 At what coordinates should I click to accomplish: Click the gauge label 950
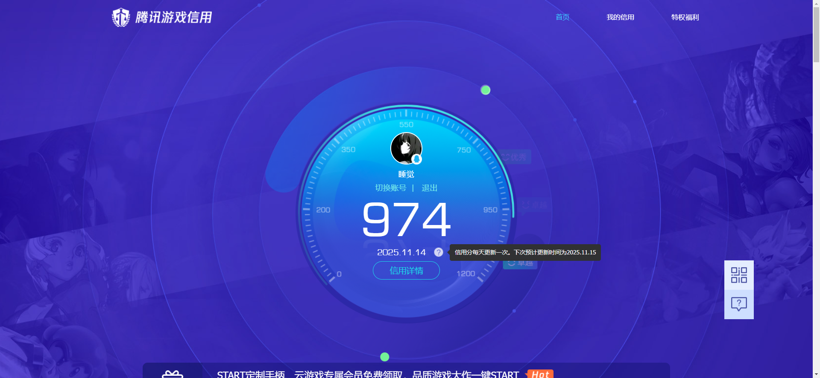[490, 210]
